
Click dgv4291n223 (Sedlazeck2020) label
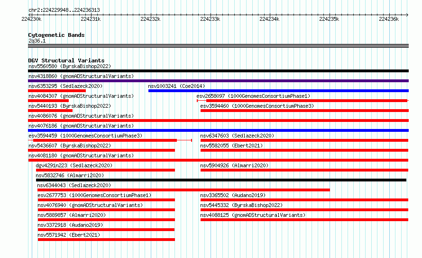pyautogui.click(x=74, y=165)
